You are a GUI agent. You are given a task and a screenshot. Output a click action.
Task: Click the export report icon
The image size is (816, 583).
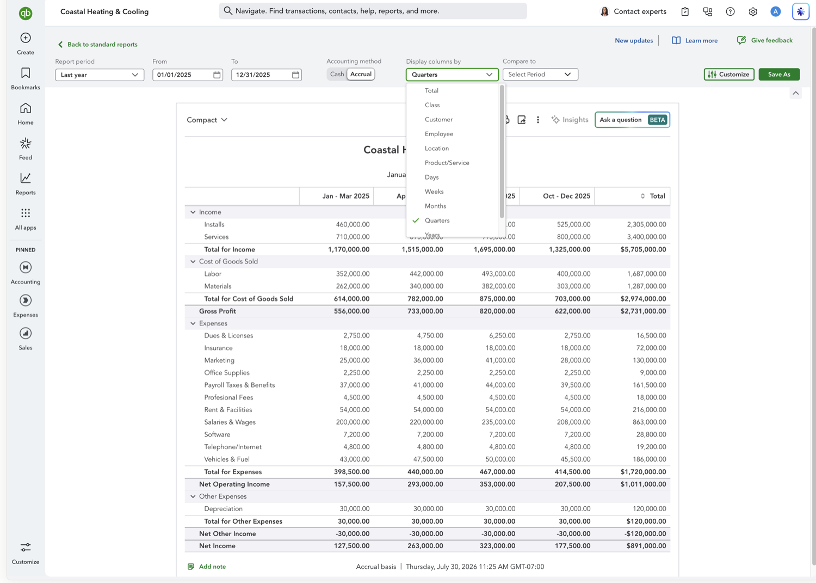click(x=522, y=120)
